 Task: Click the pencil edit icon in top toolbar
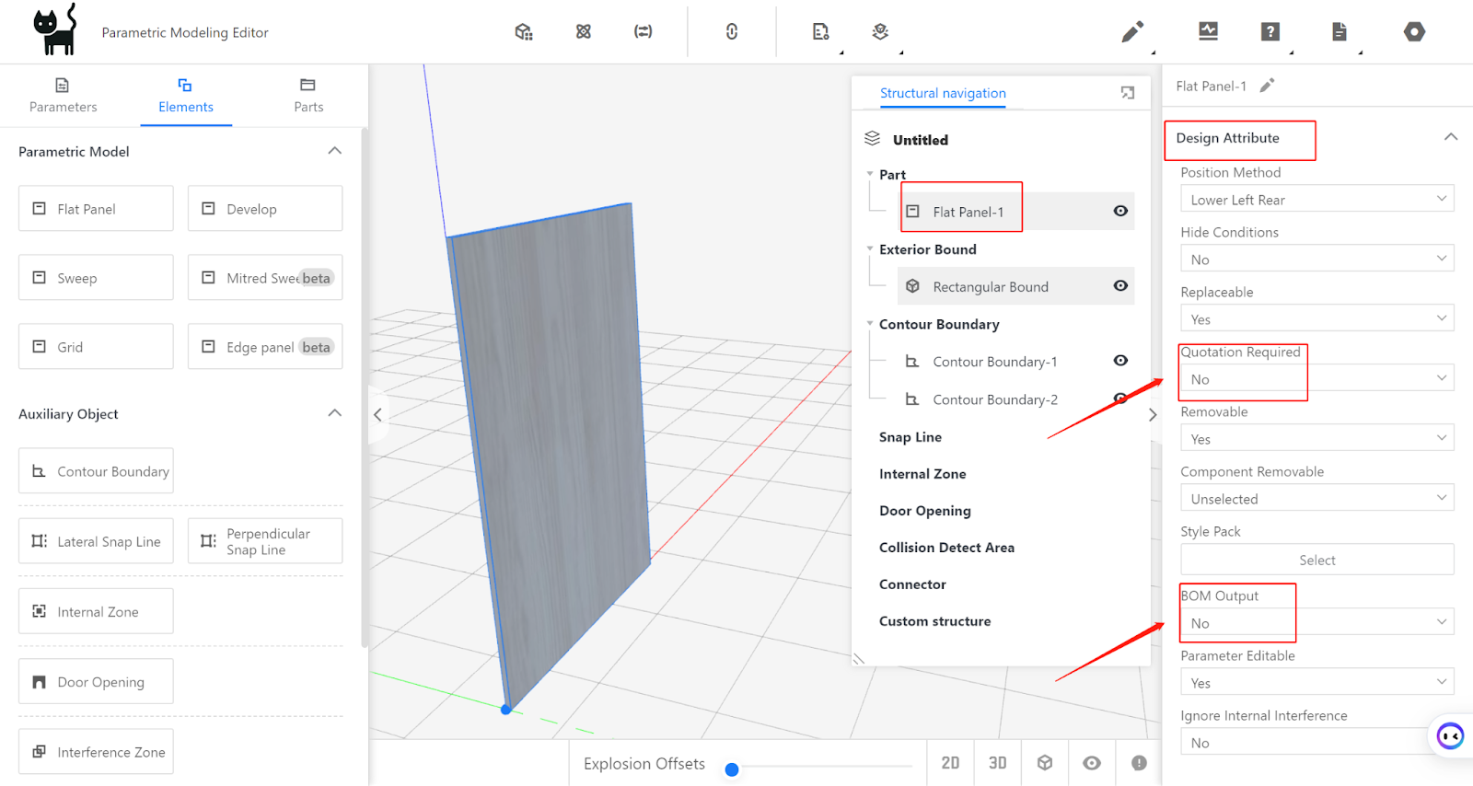[1132, 32]
